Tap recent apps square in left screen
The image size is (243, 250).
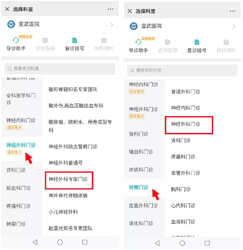tap(85, 242)
